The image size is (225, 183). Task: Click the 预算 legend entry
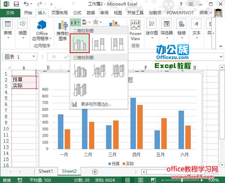click(x=114, y=164)
